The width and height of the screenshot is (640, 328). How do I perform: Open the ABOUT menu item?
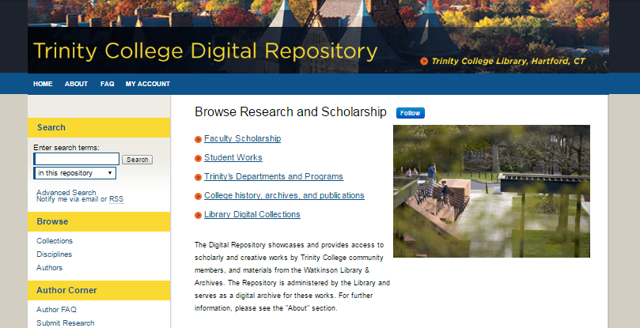[76, 84]
